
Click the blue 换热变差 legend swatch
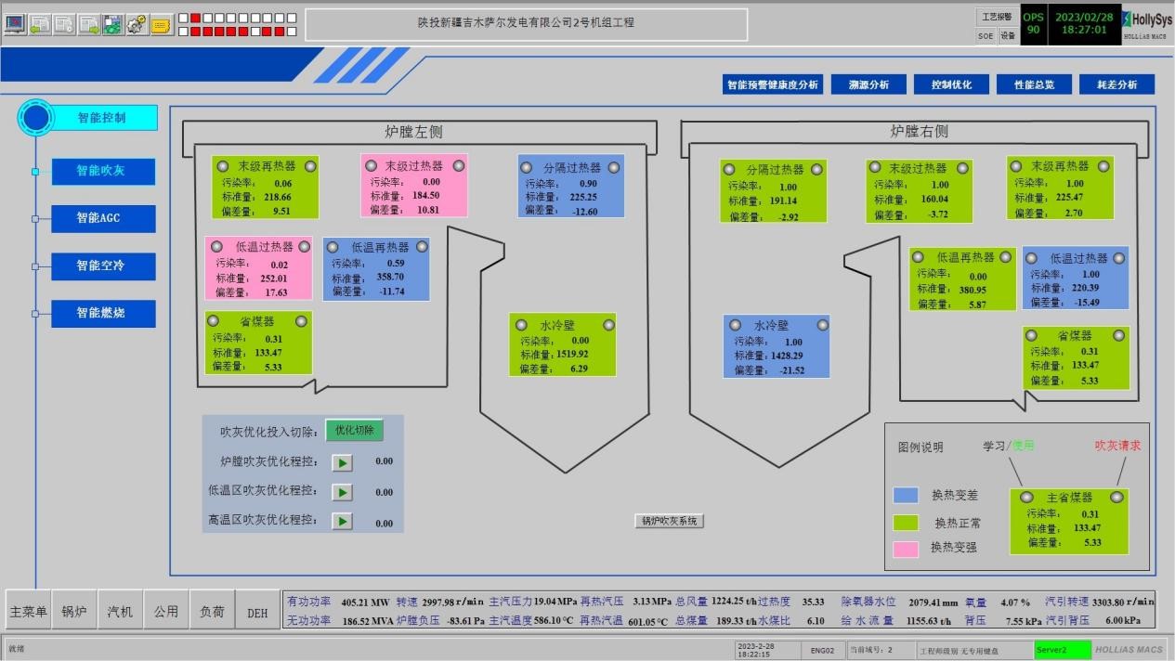click(x=906, y=495)
